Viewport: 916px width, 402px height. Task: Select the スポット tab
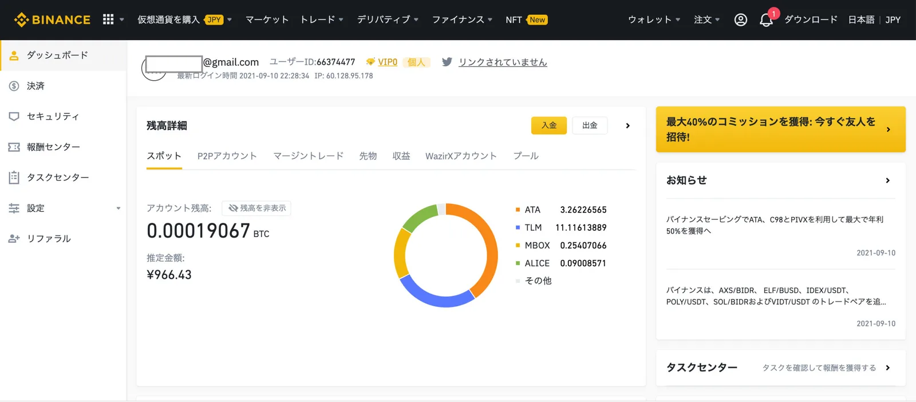click(x=164, y=156)
